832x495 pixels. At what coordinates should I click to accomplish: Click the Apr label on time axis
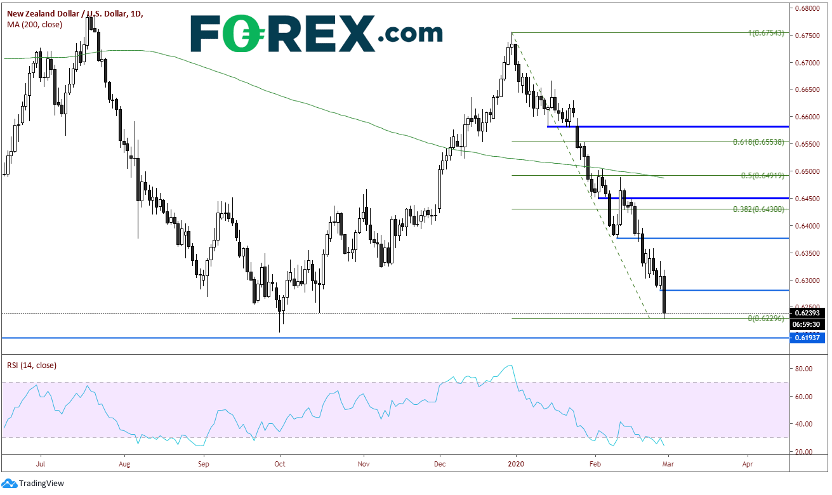click(748, 464)
